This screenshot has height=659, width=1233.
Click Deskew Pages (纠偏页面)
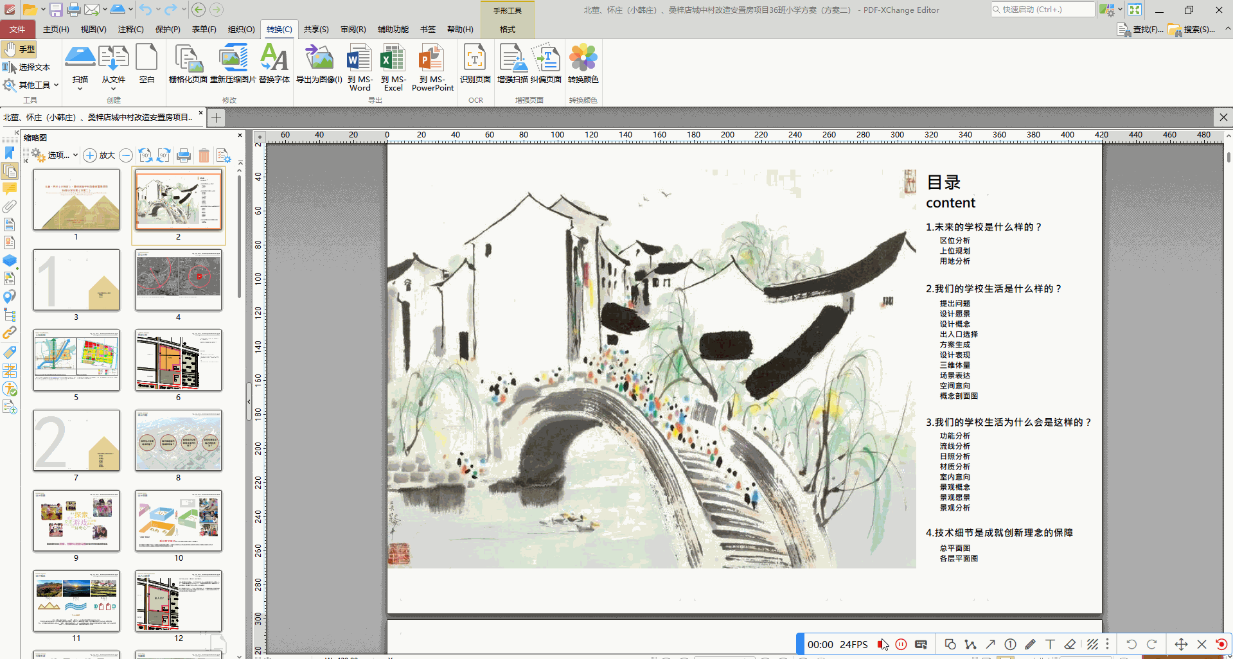(x=546, y=64)
